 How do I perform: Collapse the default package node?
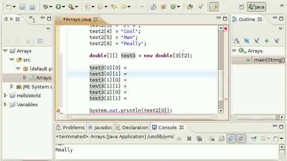(x=18, y=68)
